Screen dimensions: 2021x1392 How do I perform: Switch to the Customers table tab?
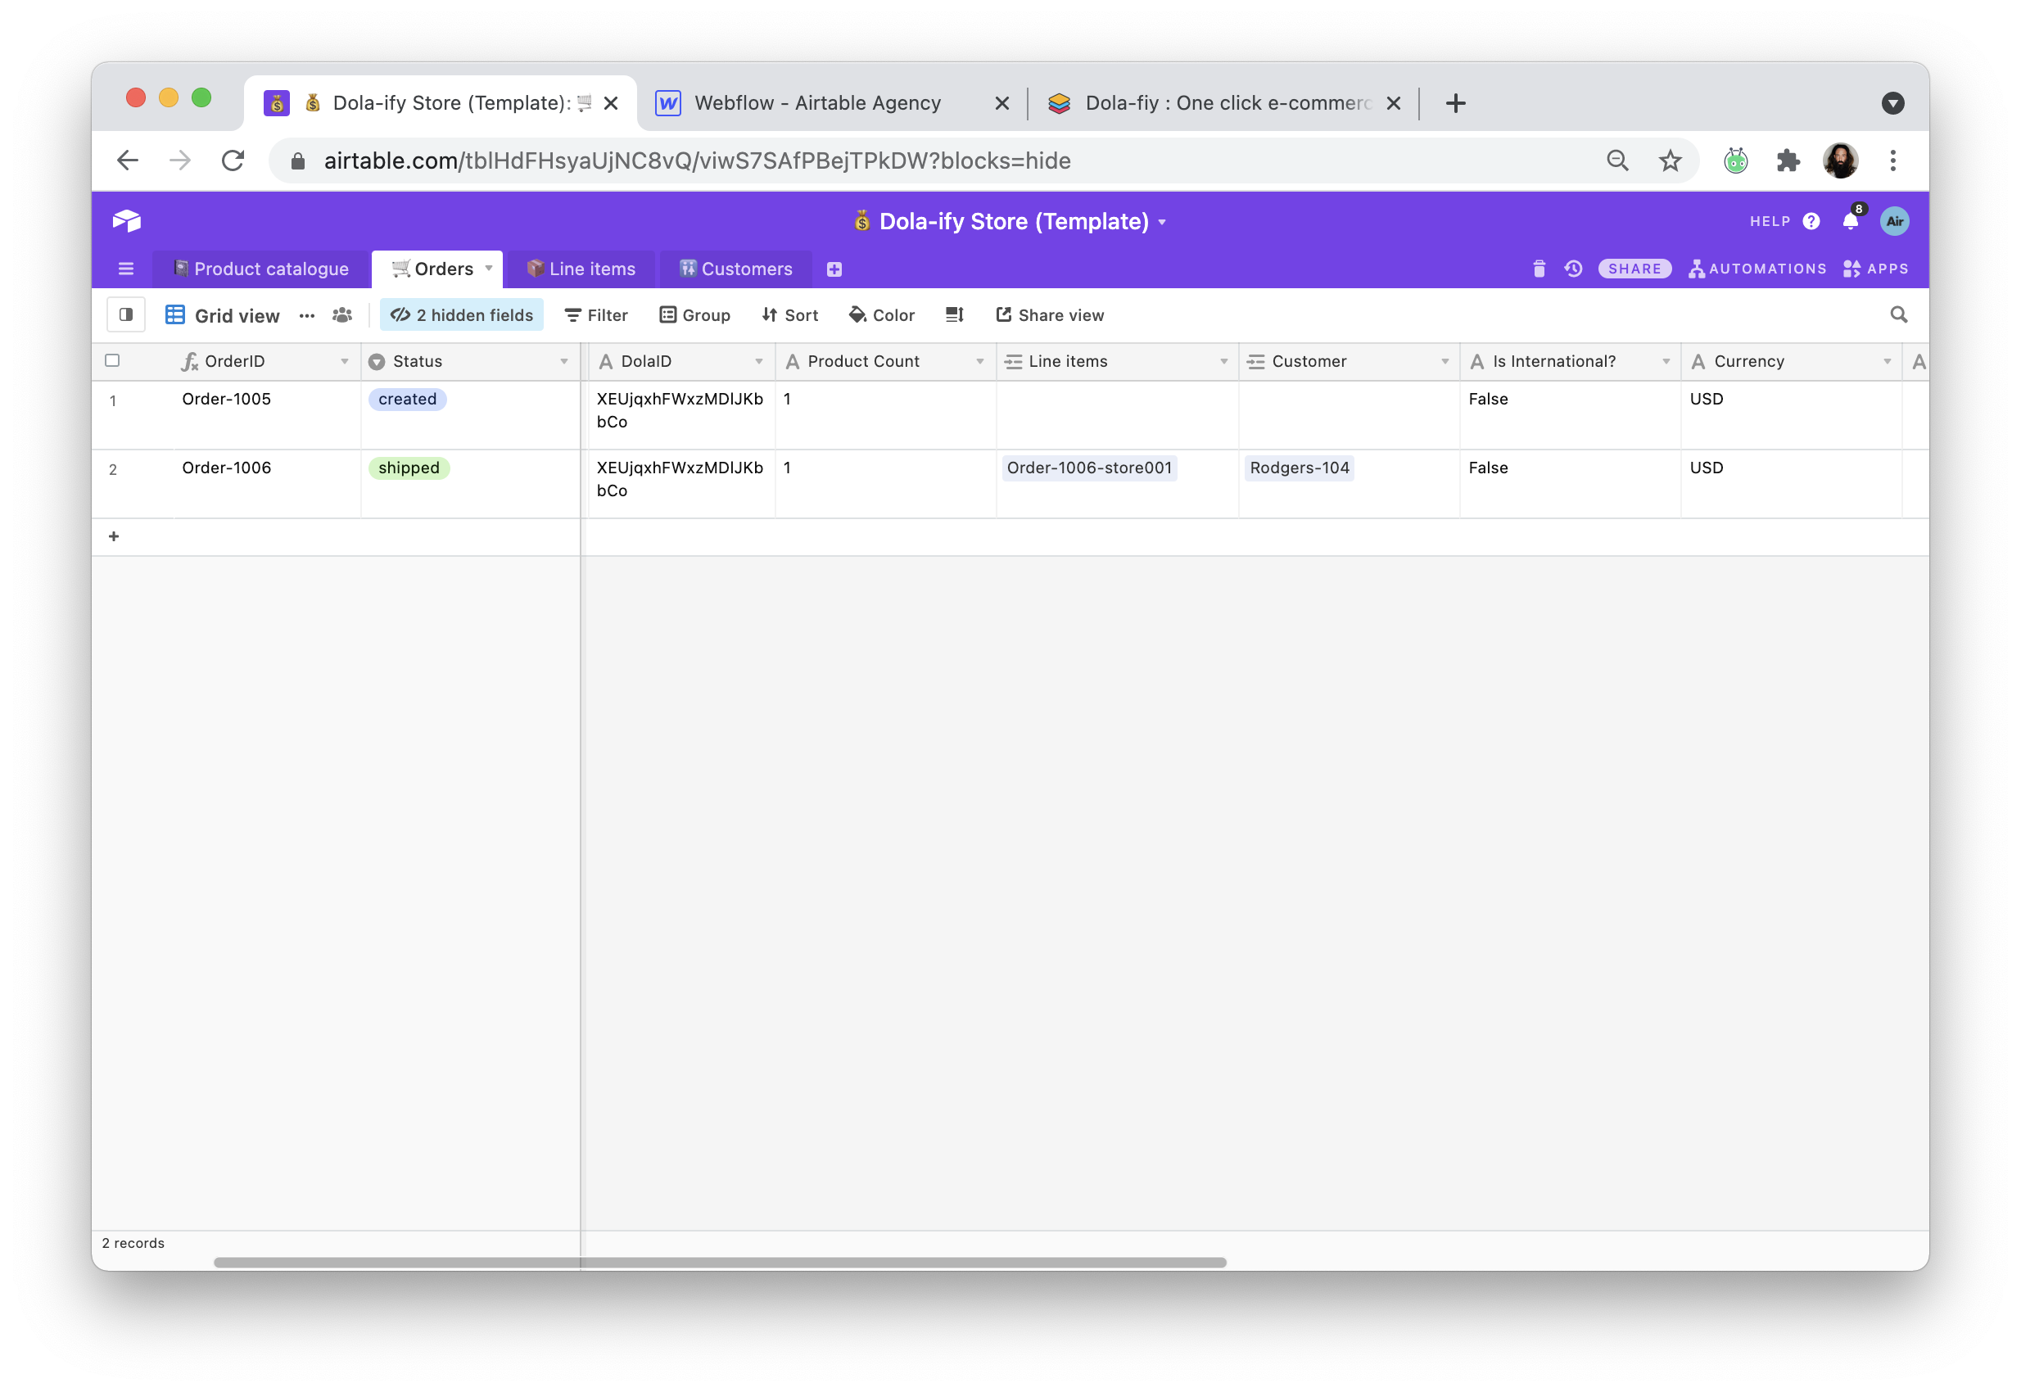tap(735, 269)
